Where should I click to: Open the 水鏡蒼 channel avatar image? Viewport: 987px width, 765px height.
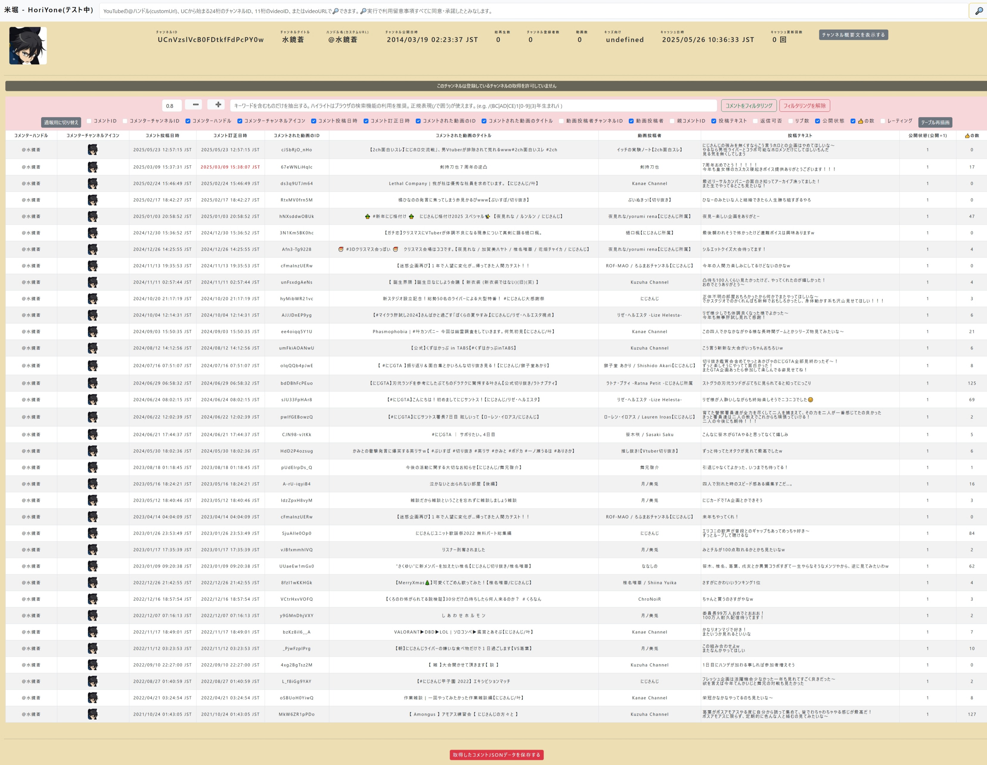tap(28, 46)
